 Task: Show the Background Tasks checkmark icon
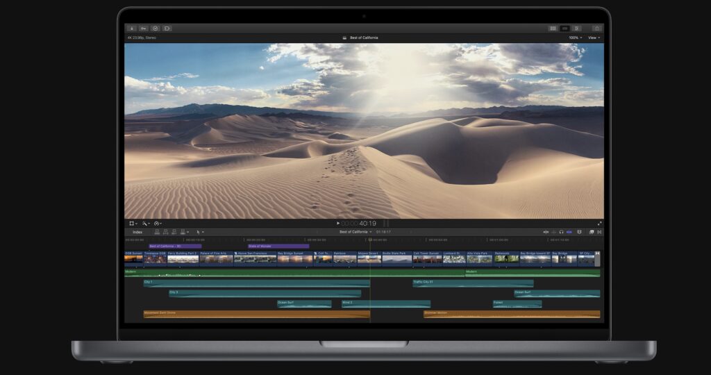pos(155,28)
